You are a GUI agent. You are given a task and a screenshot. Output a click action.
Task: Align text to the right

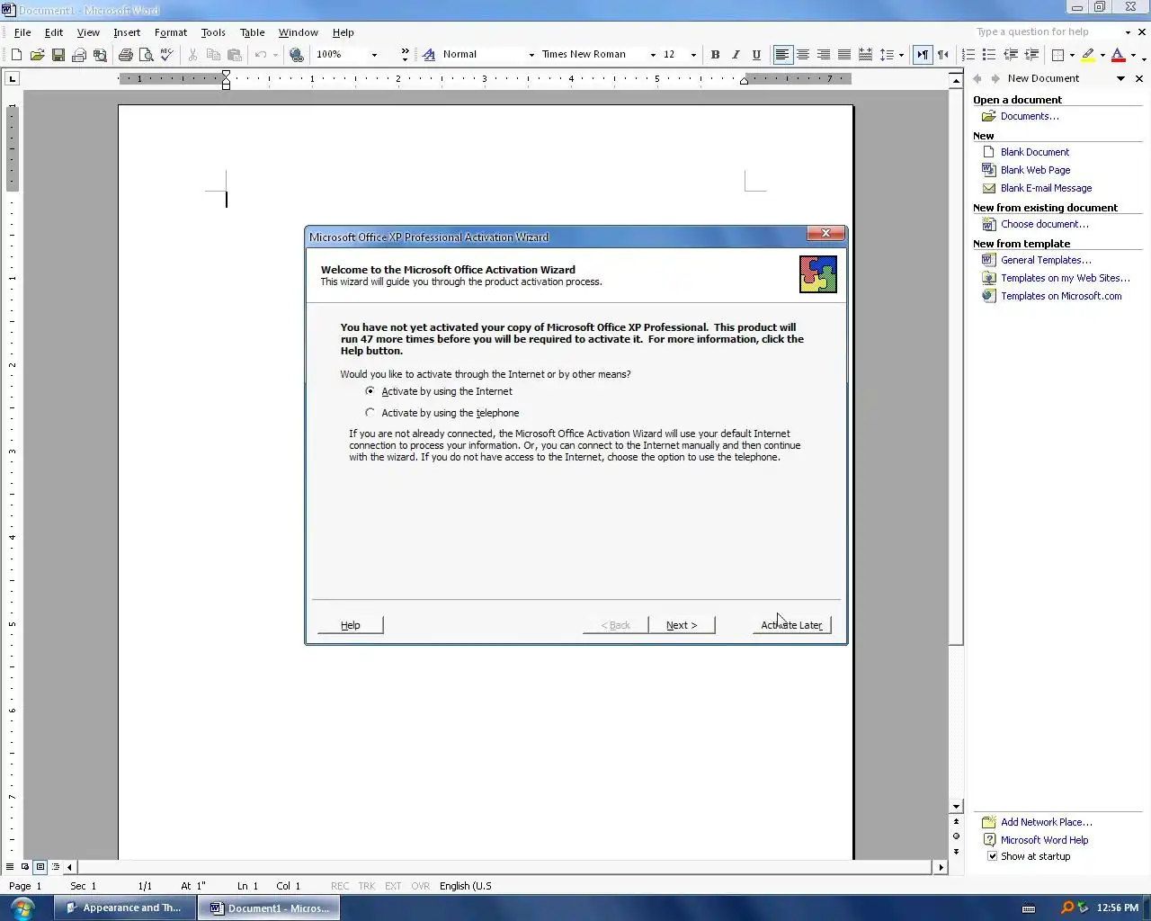pyautogui.click(x=824, y=55)
